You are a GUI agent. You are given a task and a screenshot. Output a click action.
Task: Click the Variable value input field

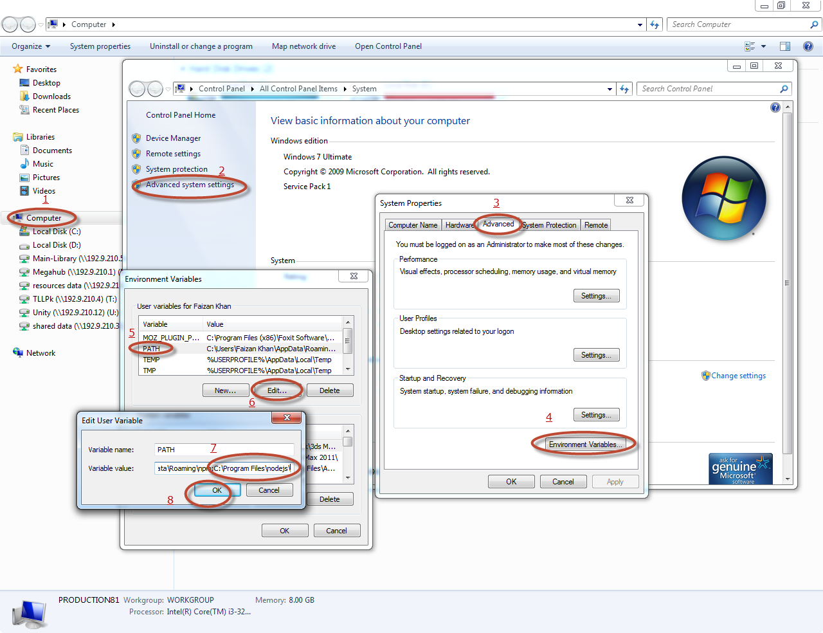pos(224,468)
